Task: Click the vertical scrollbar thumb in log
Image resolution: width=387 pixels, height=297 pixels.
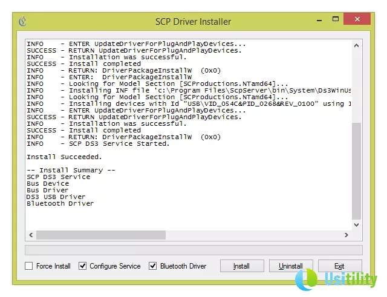Action: [x=357, y=171]
